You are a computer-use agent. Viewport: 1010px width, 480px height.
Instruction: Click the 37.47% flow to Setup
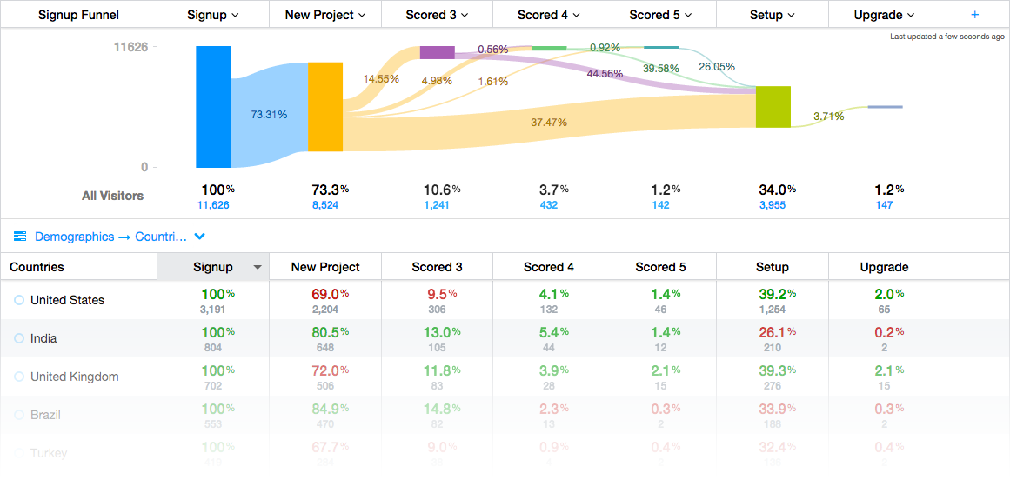pos(549,123)
